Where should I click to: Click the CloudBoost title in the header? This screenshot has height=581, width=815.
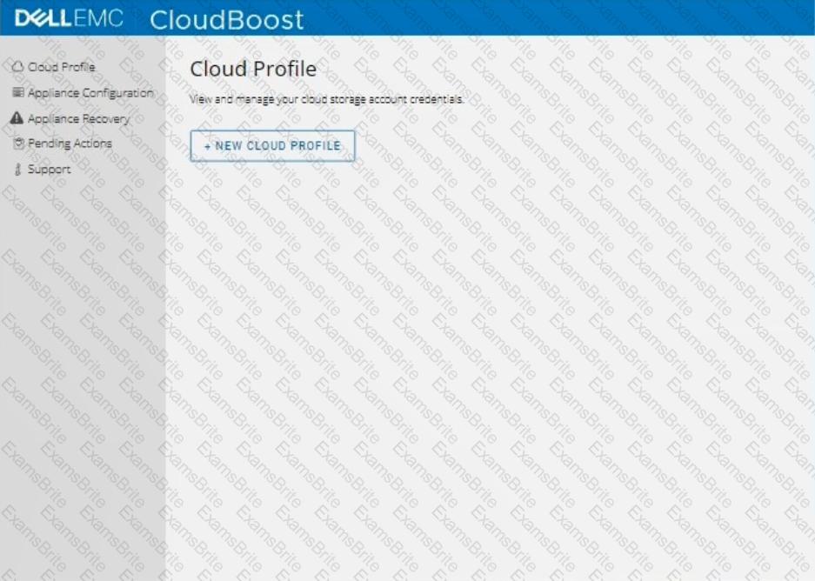(x=227, y=19)
